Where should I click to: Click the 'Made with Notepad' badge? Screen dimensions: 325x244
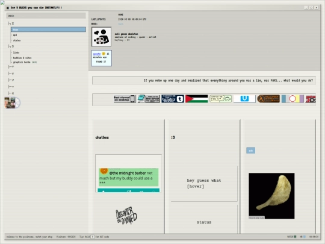coord(149,99)
